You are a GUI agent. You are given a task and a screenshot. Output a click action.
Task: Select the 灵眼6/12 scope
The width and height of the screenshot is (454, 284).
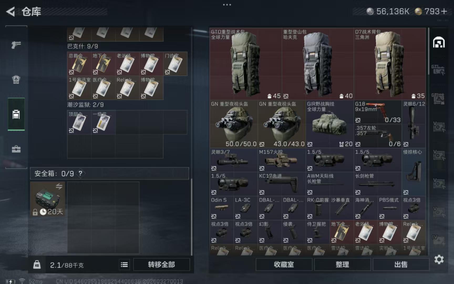(414, 124)
